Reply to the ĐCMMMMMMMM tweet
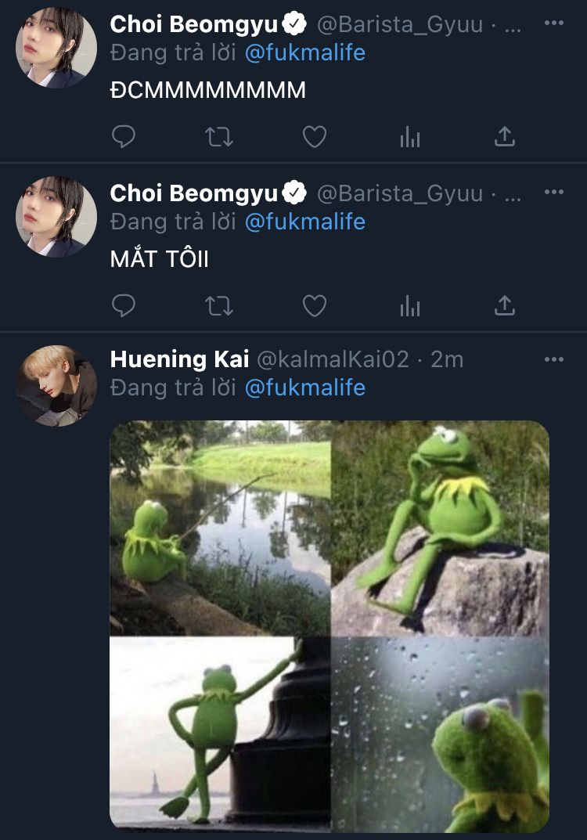587x840 pixels. 124,137
